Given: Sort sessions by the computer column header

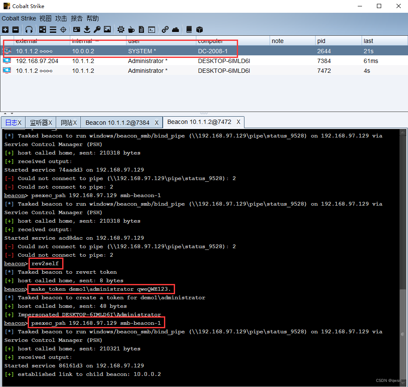Looking at the screenshot, I should point(233,41).
